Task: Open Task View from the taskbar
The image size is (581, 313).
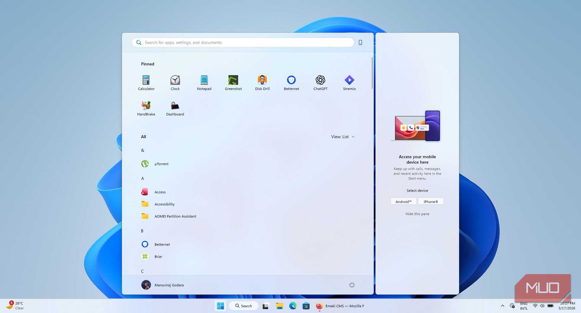Action: (266, 306)
